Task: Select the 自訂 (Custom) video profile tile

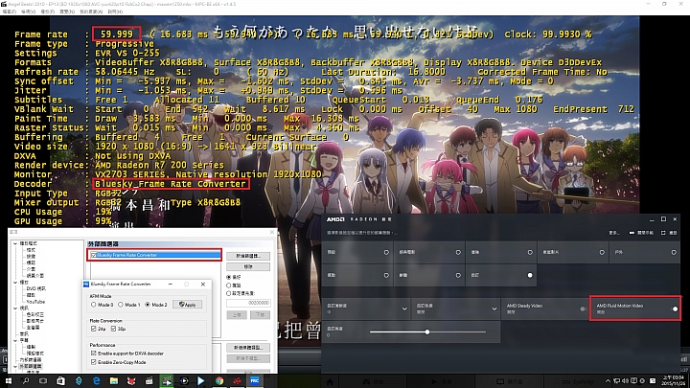Action: 501,275
